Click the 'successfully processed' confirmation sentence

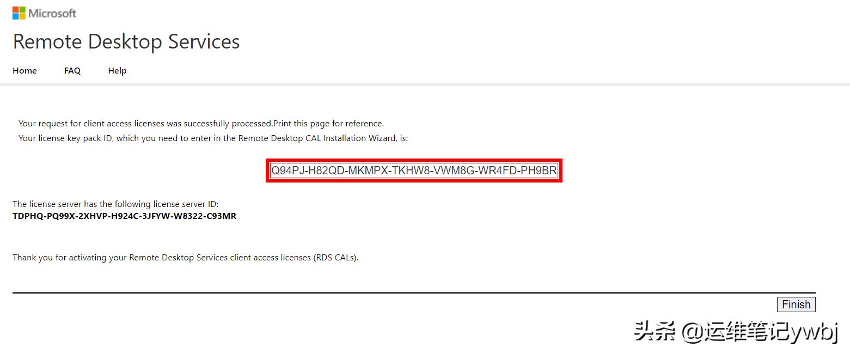[146, 124]
